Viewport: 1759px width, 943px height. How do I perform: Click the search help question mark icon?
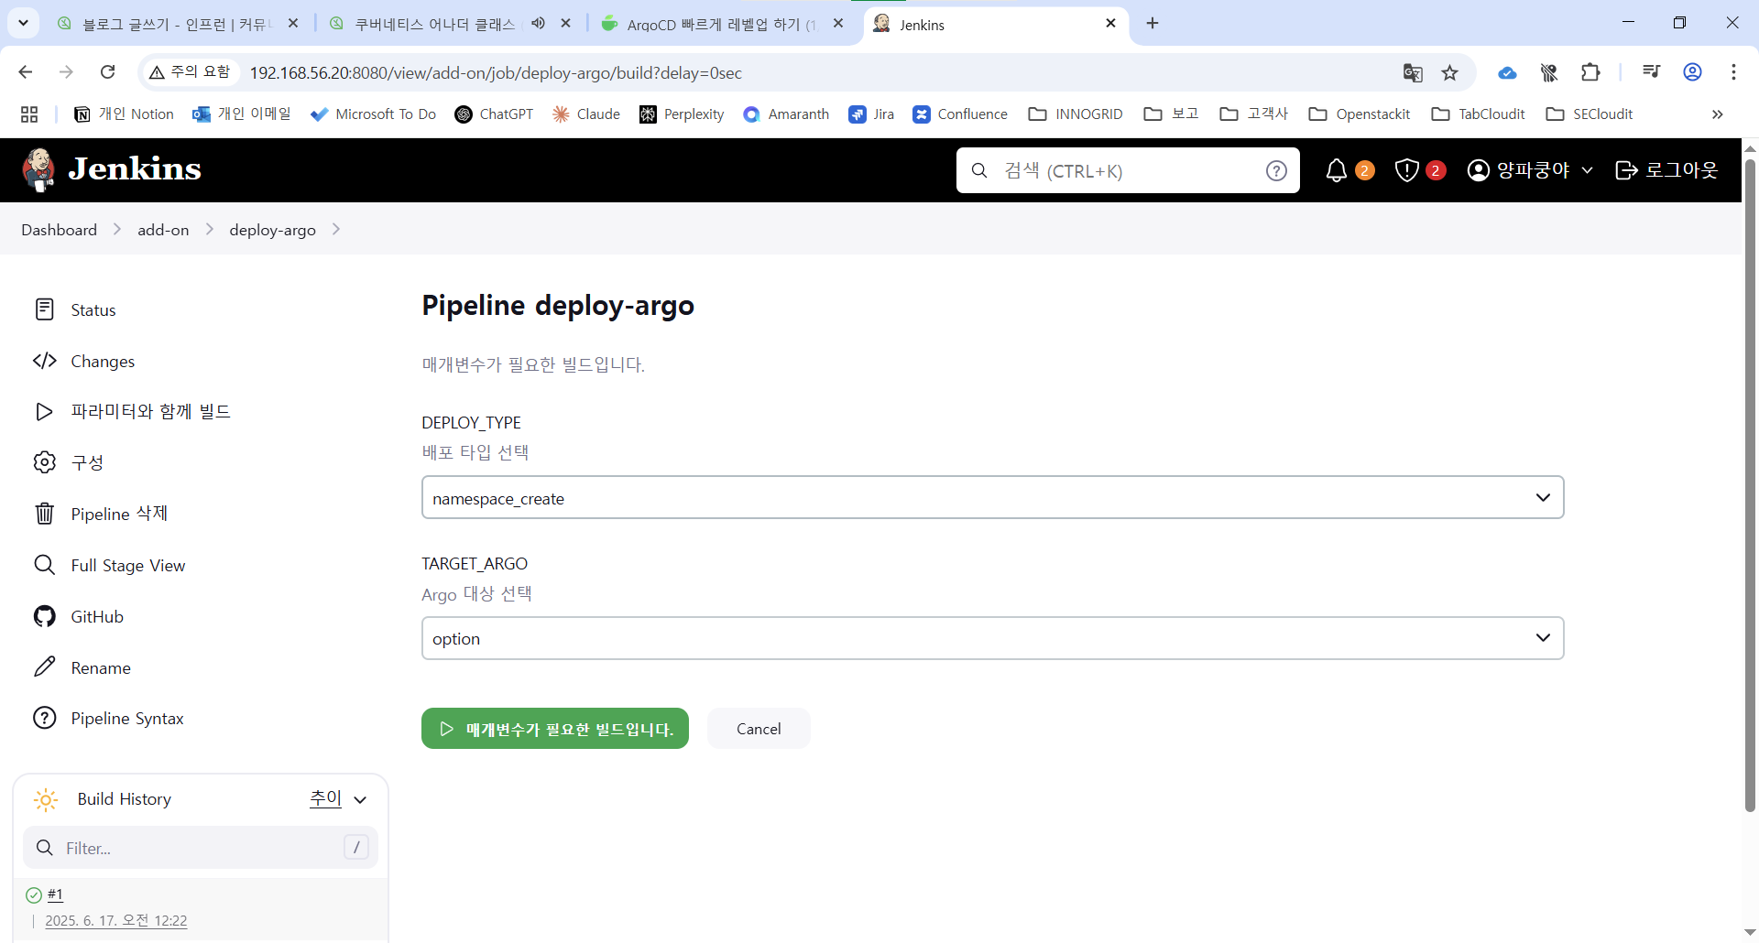1276,170
